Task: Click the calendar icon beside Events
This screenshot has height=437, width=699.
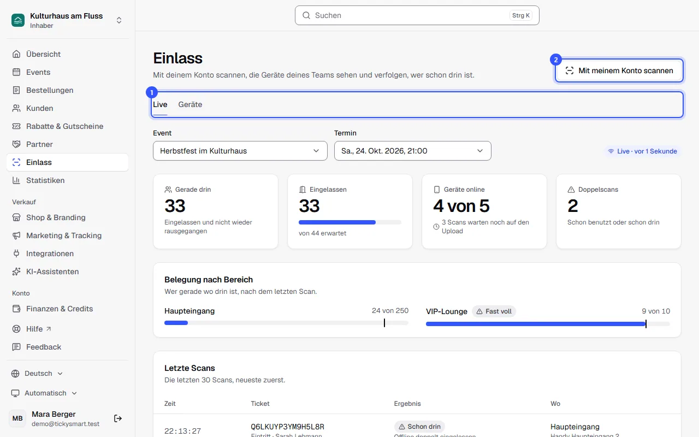Action: [16, 72]
